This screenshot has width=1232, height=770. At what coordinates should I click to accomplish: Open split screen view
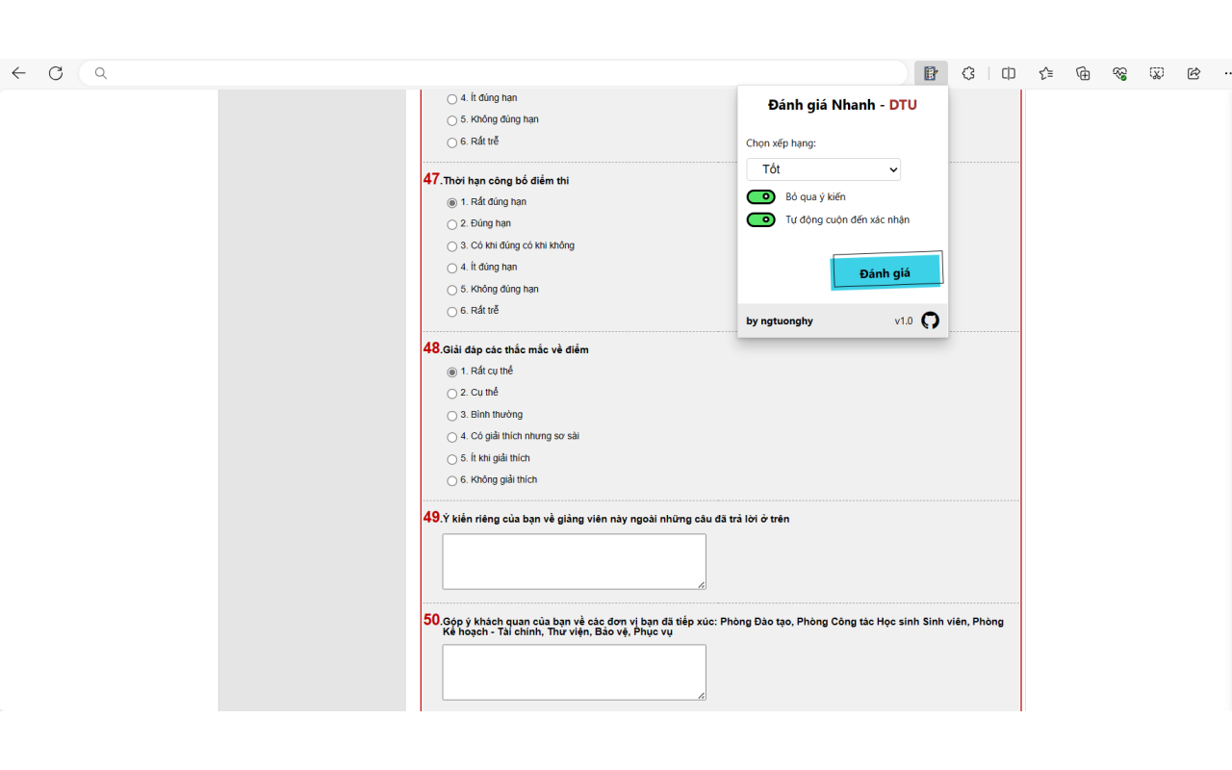pos(1009,73)
